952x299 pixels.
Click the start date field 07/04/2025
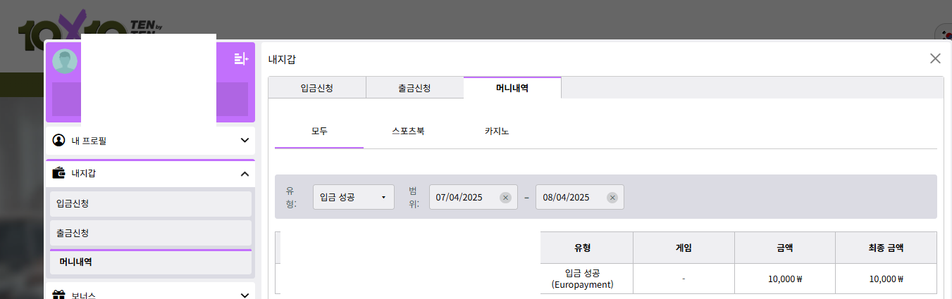click(463, 198)
